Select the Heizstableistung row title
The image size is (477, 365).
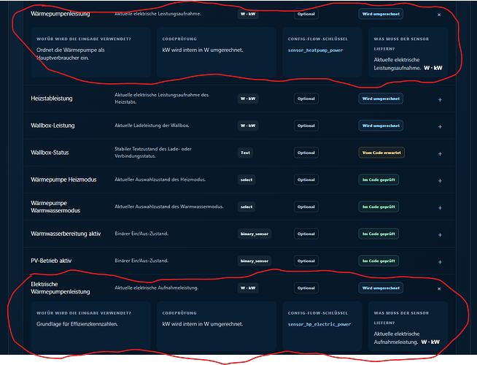coord(52,99)
